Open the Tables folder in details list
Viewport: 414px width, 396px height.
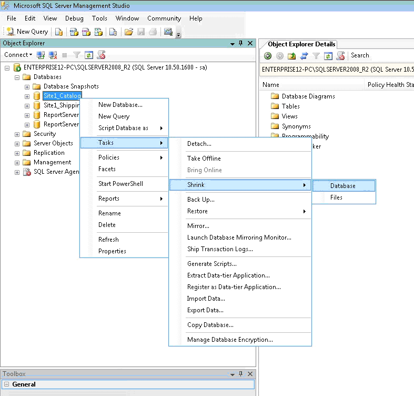[290, 106]
